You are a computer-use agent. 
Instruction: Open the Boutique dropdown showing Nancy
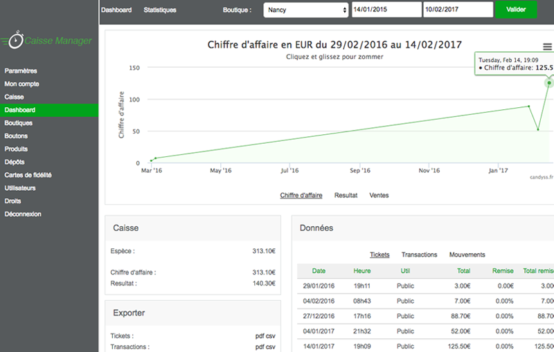[305, 10]
